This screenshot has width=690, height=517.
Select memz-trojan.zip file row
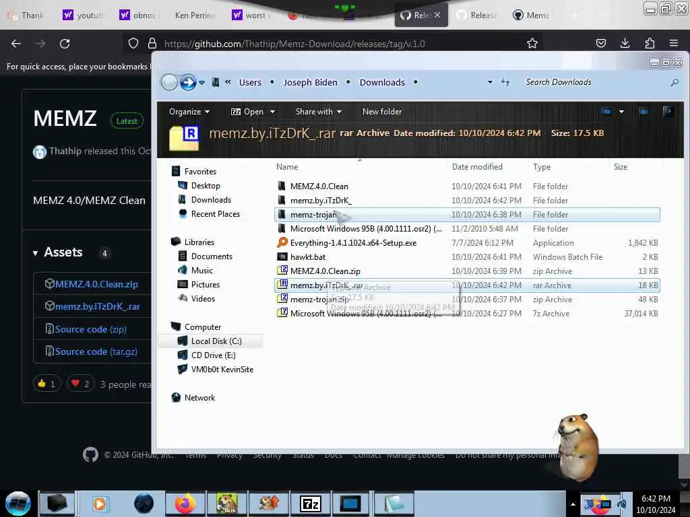coord(468,300)
